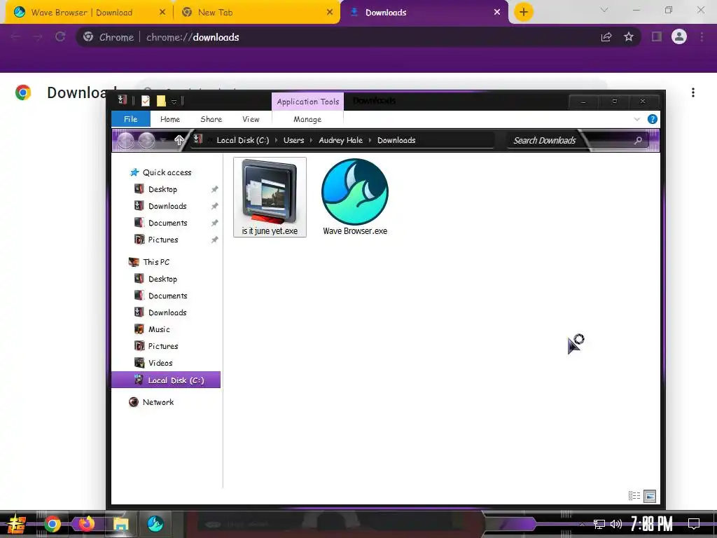The width and height of the screenshot is (717, 538).
Task: Open Chrome from the taskbar
Action: 52,524
